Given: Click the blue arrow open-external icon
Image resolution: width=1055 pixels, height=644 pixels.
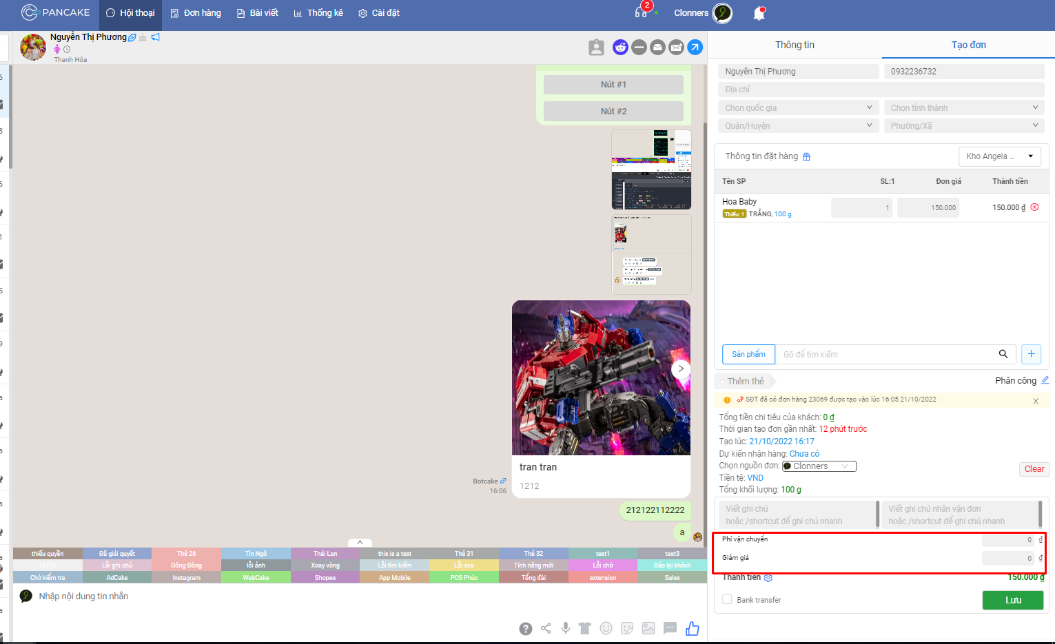Looking at the screenshot, I should [x=695, y=47].
